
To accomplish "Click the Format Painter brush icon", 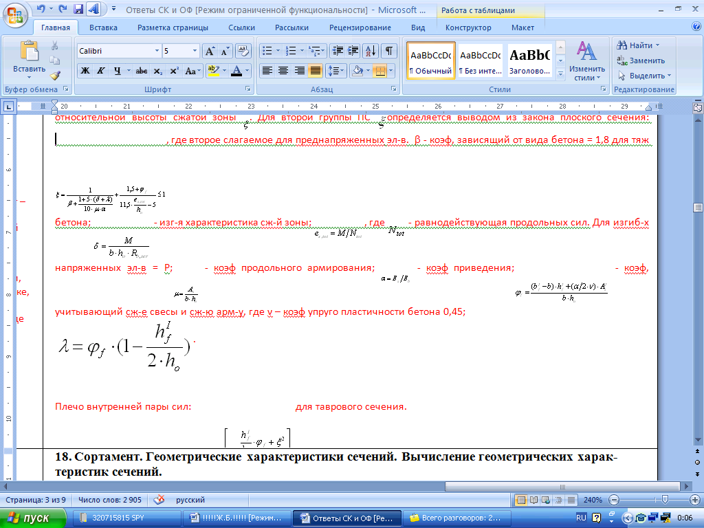I will pyautogui.click(x=55, y=75).
